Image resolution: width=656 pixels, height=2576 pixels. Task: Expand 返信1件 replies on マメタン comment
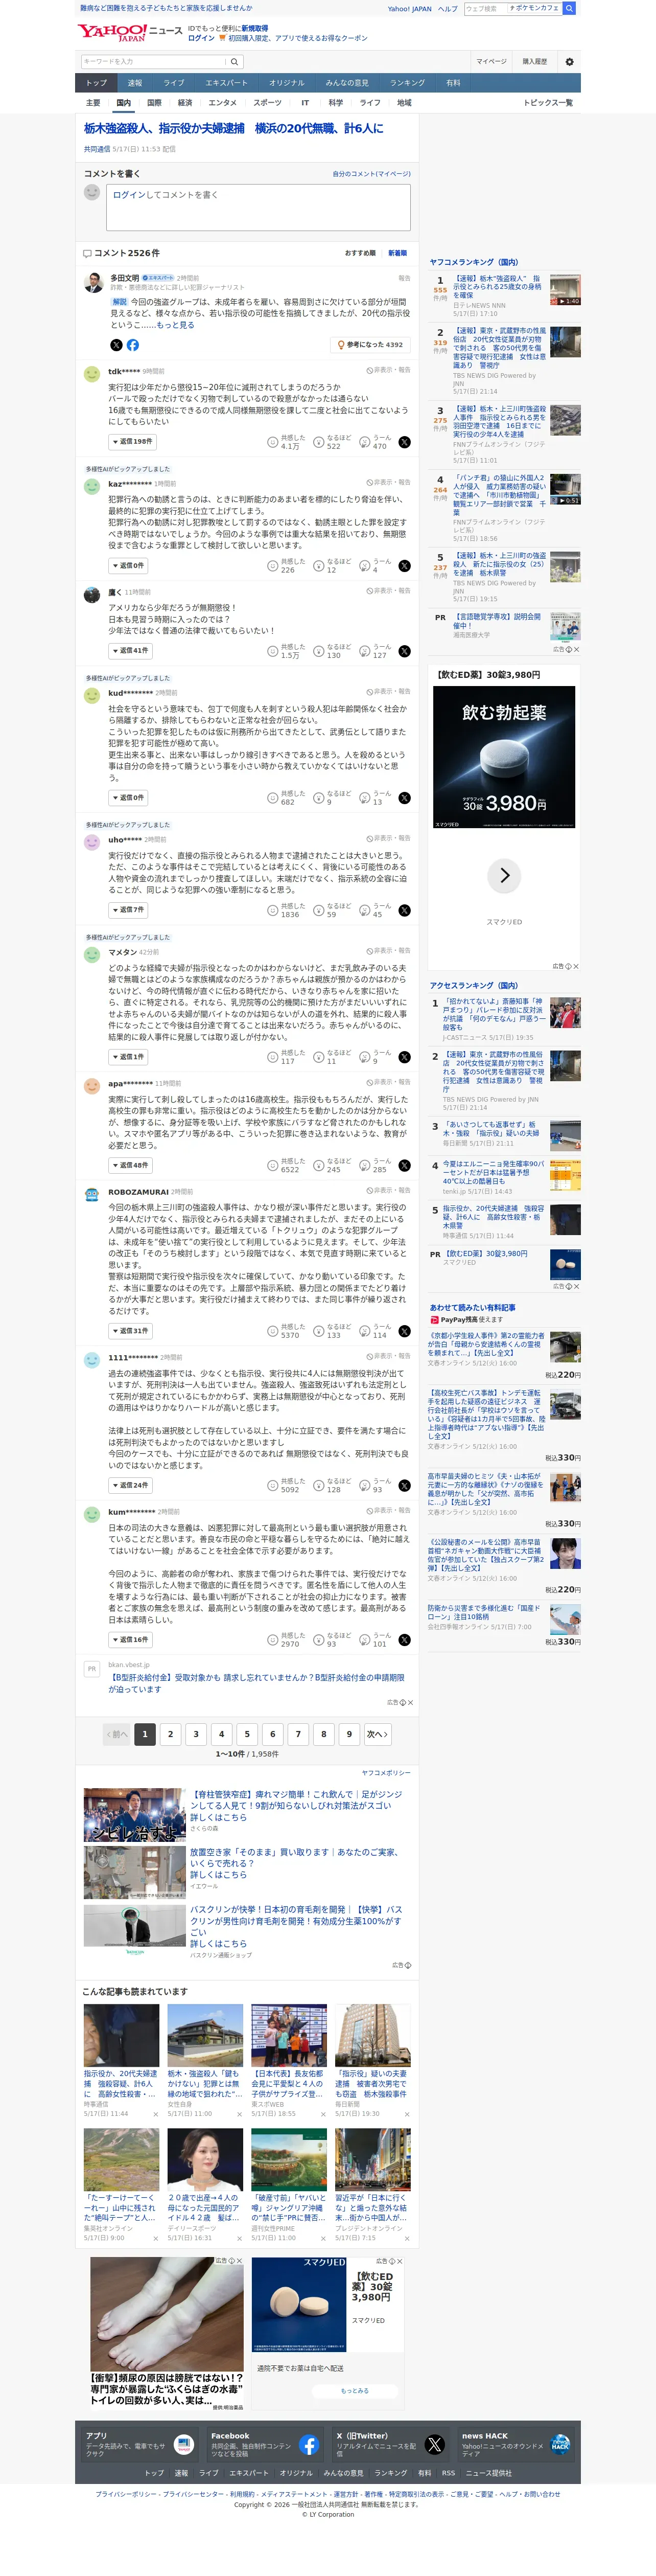click(129, 1057)
